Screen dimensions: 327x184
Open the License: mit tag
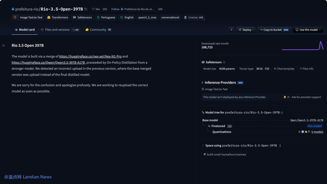(x=194, y=17)
